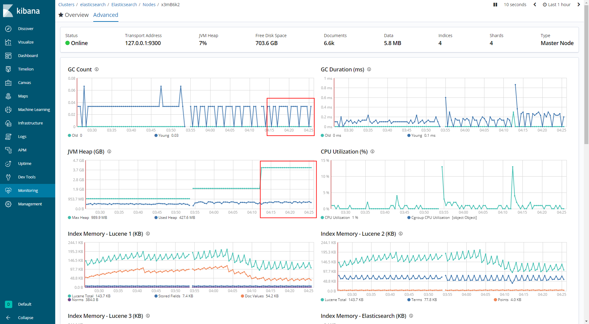
Task: Open the Discover sidebar icon
Action: point(8,29)
